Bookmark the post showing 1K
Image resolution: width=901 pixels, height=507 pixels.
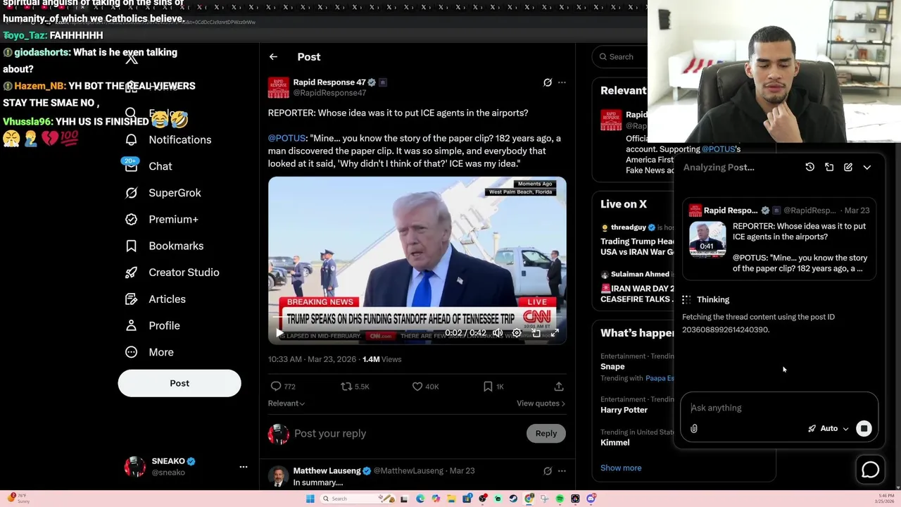pos(493,387)
